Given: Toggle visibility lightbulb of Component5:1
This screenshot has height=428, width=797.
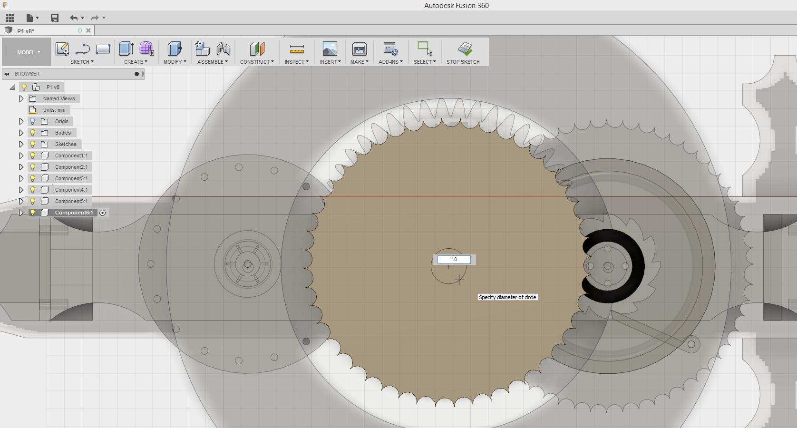Looking at the screenshot, I should tap(33, 201).
